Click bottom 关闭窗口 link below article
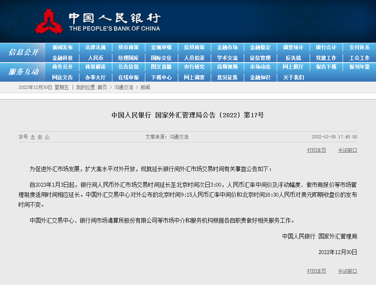This screenshot has width=376, height=285. pyautogui.click(x=347, y=271)
